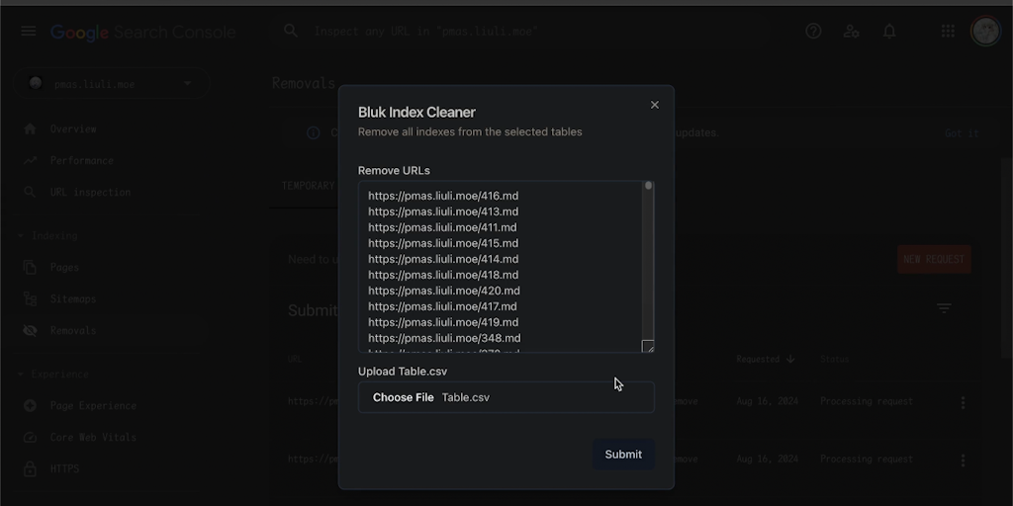Collapse the Indexing sidebar section
The height and width of the screenshot is (506, 1013).
tap(22, 236)
